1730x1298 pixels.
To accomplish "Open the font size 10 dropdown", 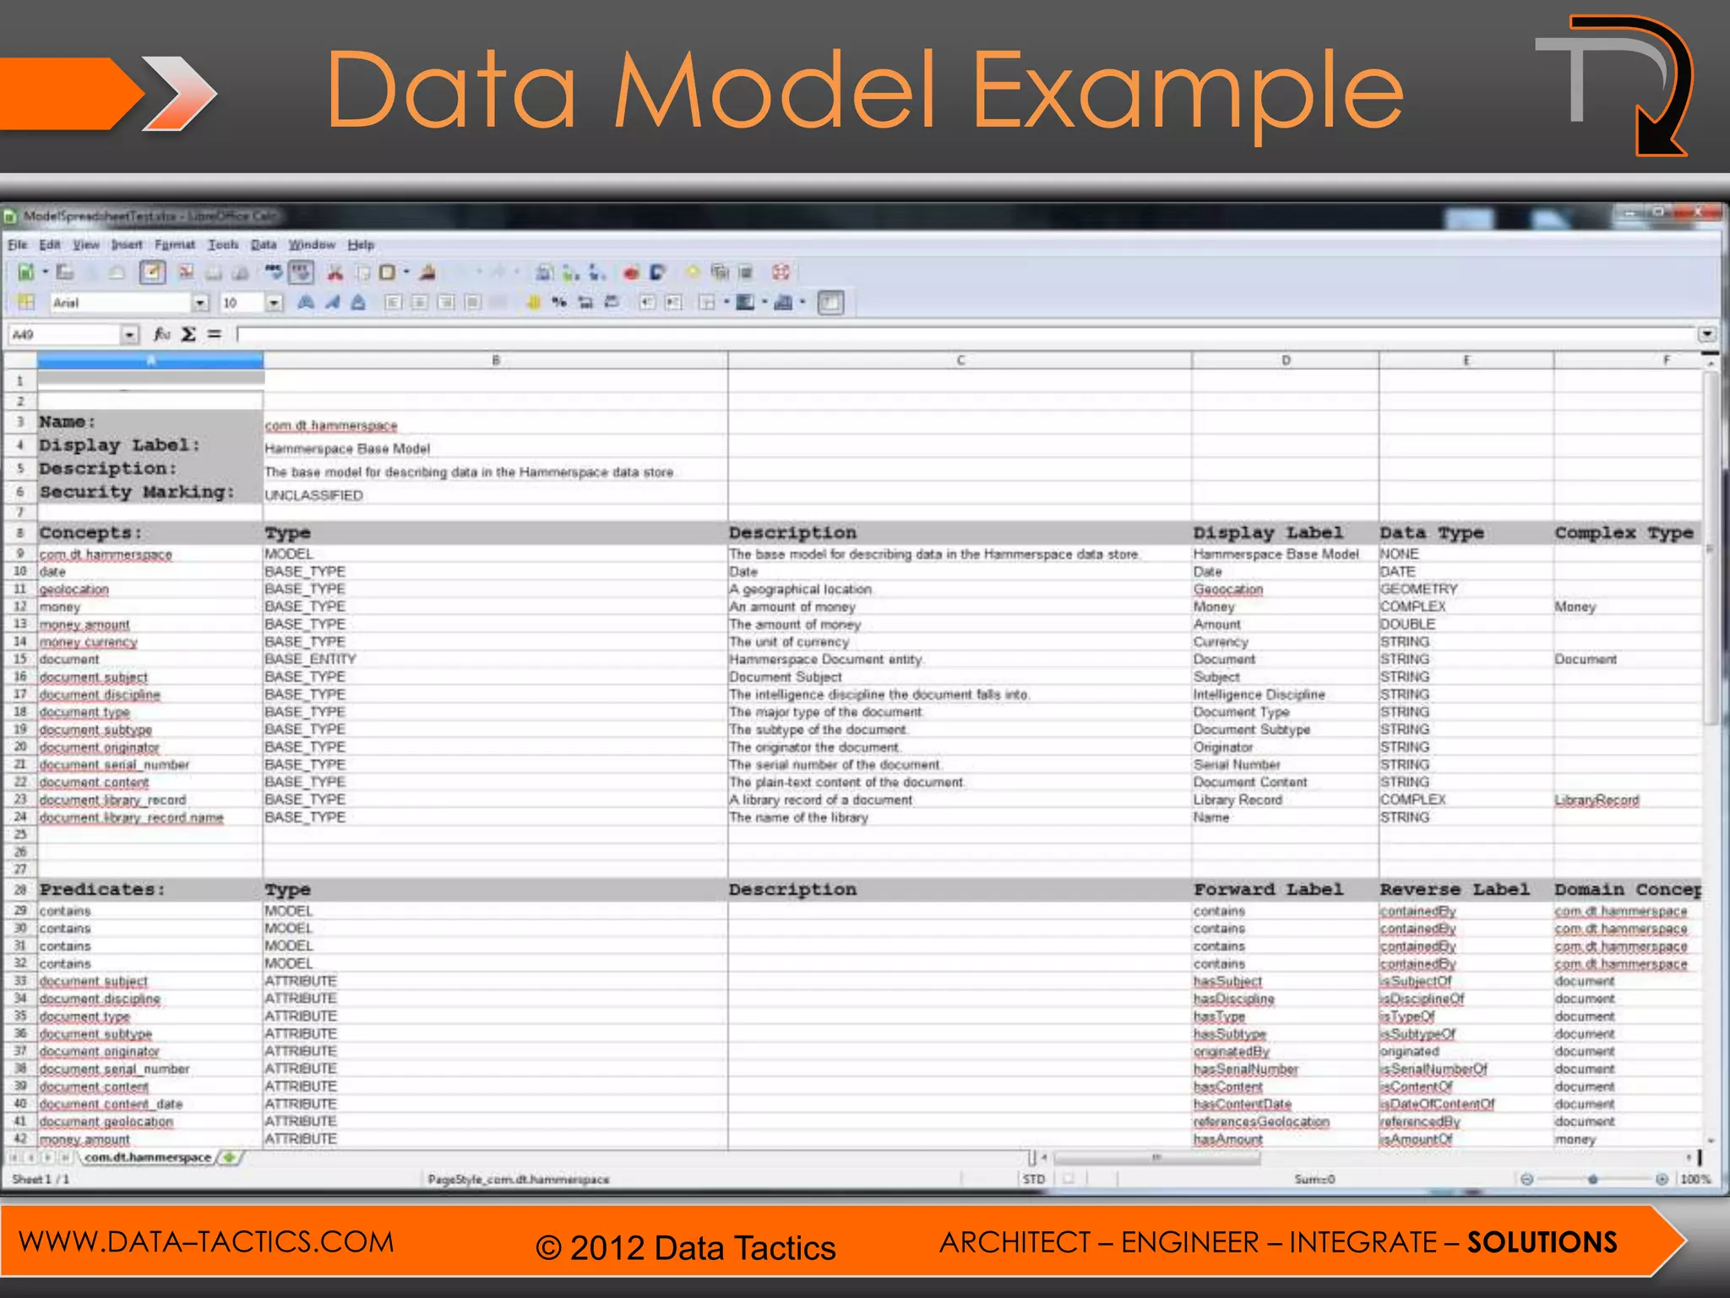I will tap(274, 303).
